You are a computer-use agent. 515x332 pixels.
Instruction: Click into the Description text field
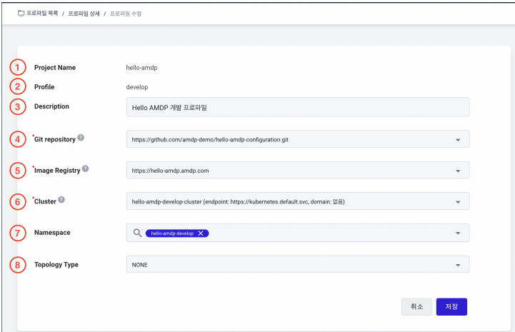coord(298,107)
